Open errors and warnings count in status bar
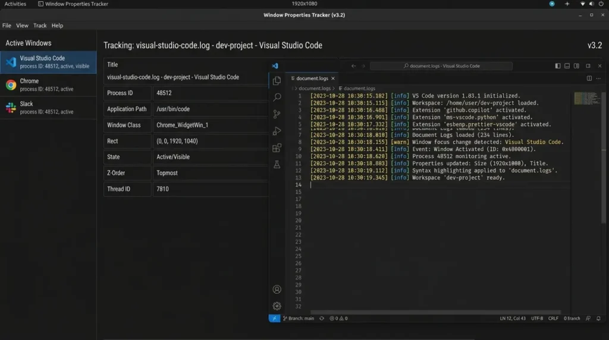The image size is (609, 340). [338, 318]
